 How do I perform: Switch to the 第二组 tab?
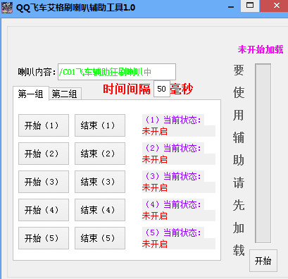point(65,94)
